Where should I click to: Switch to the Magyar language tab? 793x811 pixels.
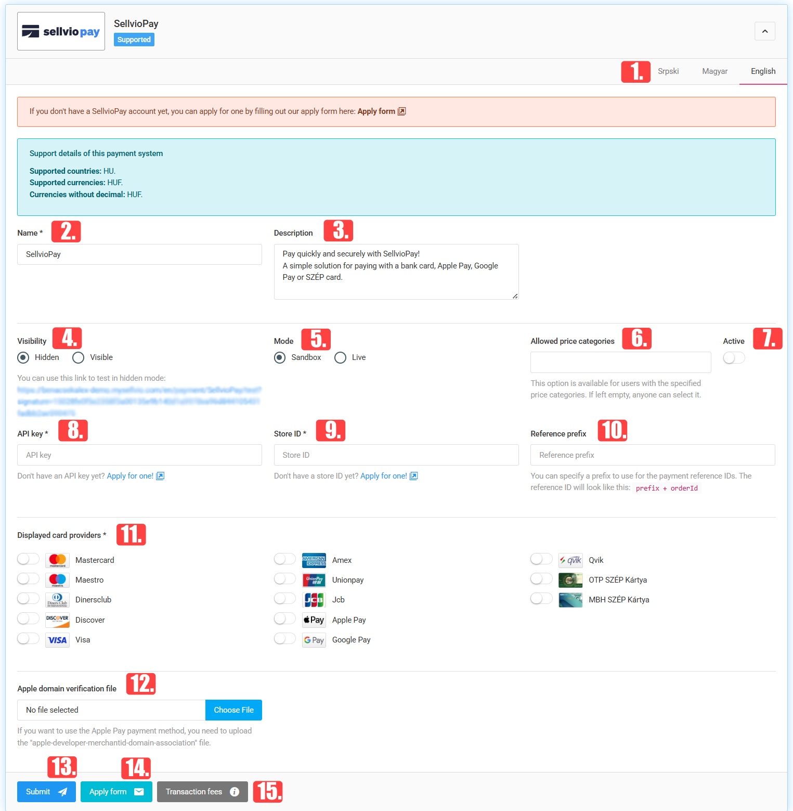[715, 71]
